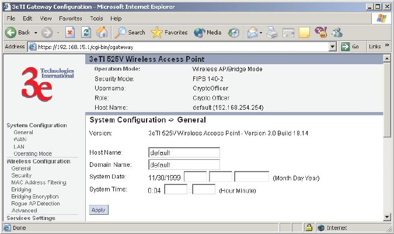This screenshot has width=394, height=234.
Task: Click the Host Name input field
Action: click(x=184, y=152)
